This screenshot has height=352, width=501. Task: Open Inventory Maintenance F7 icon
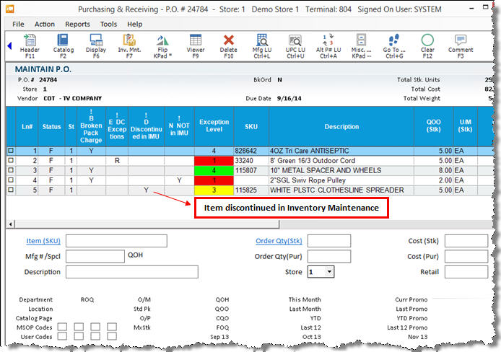(128, 45)
